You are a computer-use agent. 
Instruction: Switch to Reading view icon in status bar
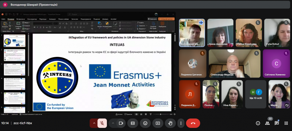pos(146,114)
